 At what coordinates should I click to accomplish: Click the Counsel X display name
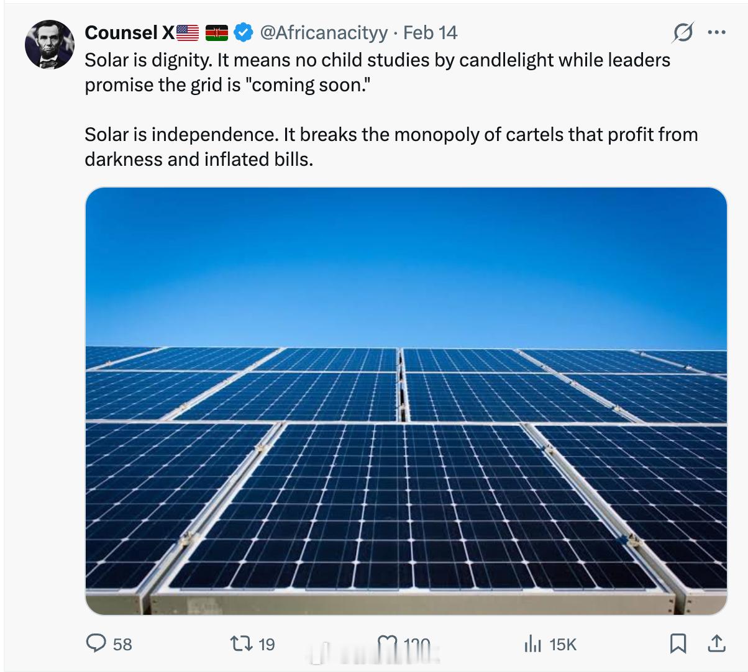(130, 32)
